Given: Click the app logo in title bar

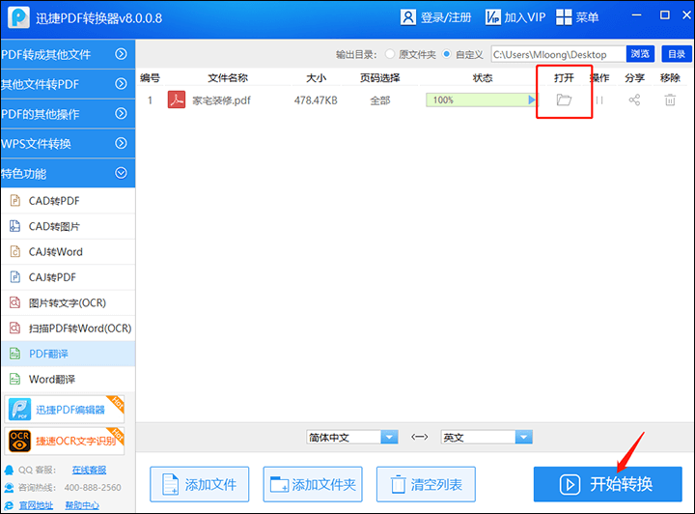Looking at the screenshot, I should coord(18,17).
